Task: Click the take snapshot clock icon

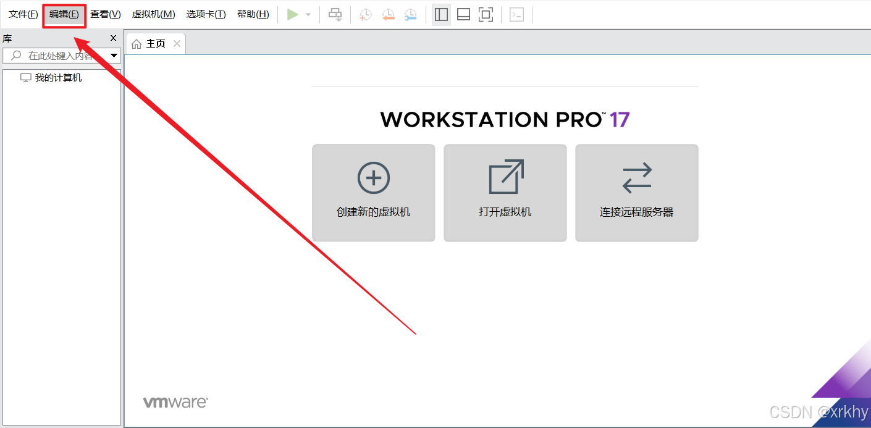Action: point(366,14)
